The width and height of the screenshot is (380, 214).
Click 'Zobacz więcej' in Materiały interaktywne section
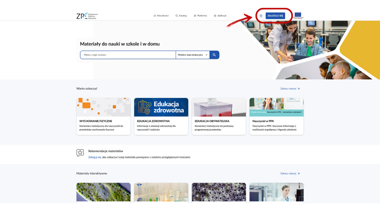tap(290, 174)
